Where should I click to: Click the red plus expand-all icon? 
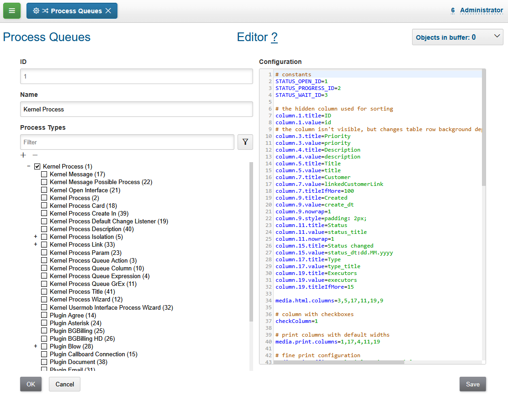coord(23,155)
